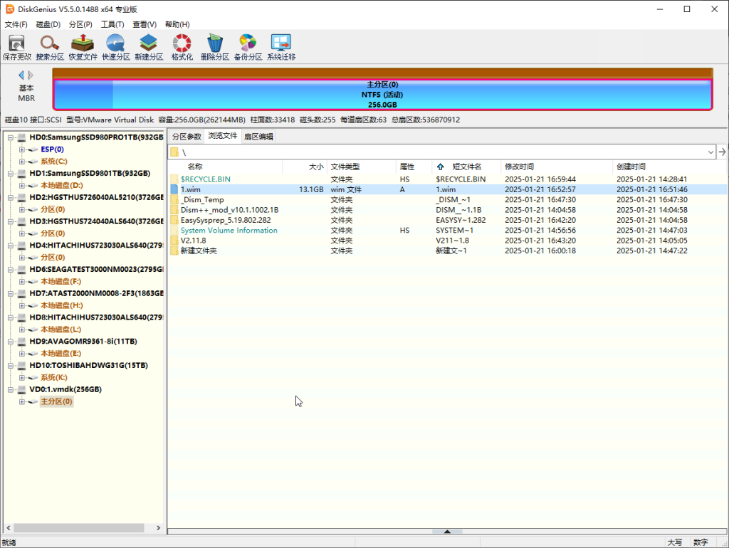Open the 搜索分区 search partition tool

50,47
